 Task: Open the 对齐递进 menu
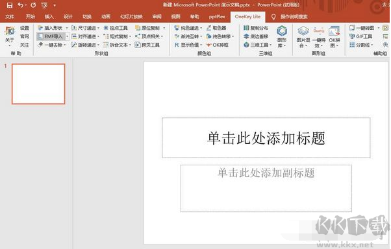point(85,36)
